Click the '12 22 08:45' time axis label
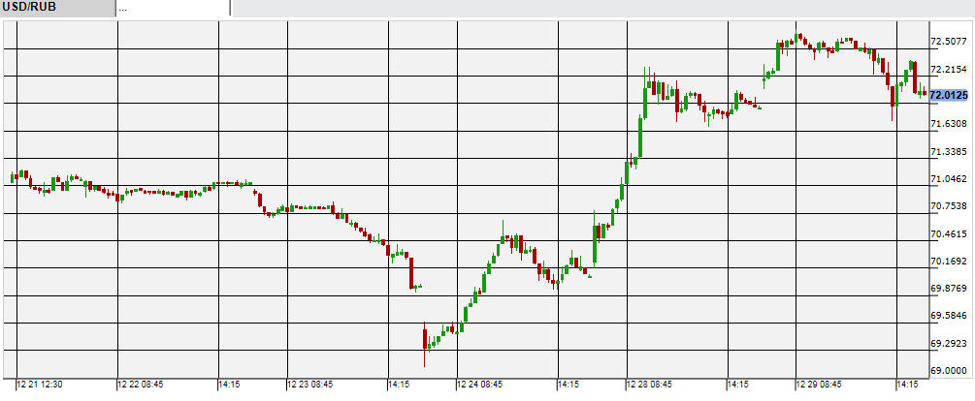This screenshot has width=975, height=401. pyautogui.click(x=142, y=385)
